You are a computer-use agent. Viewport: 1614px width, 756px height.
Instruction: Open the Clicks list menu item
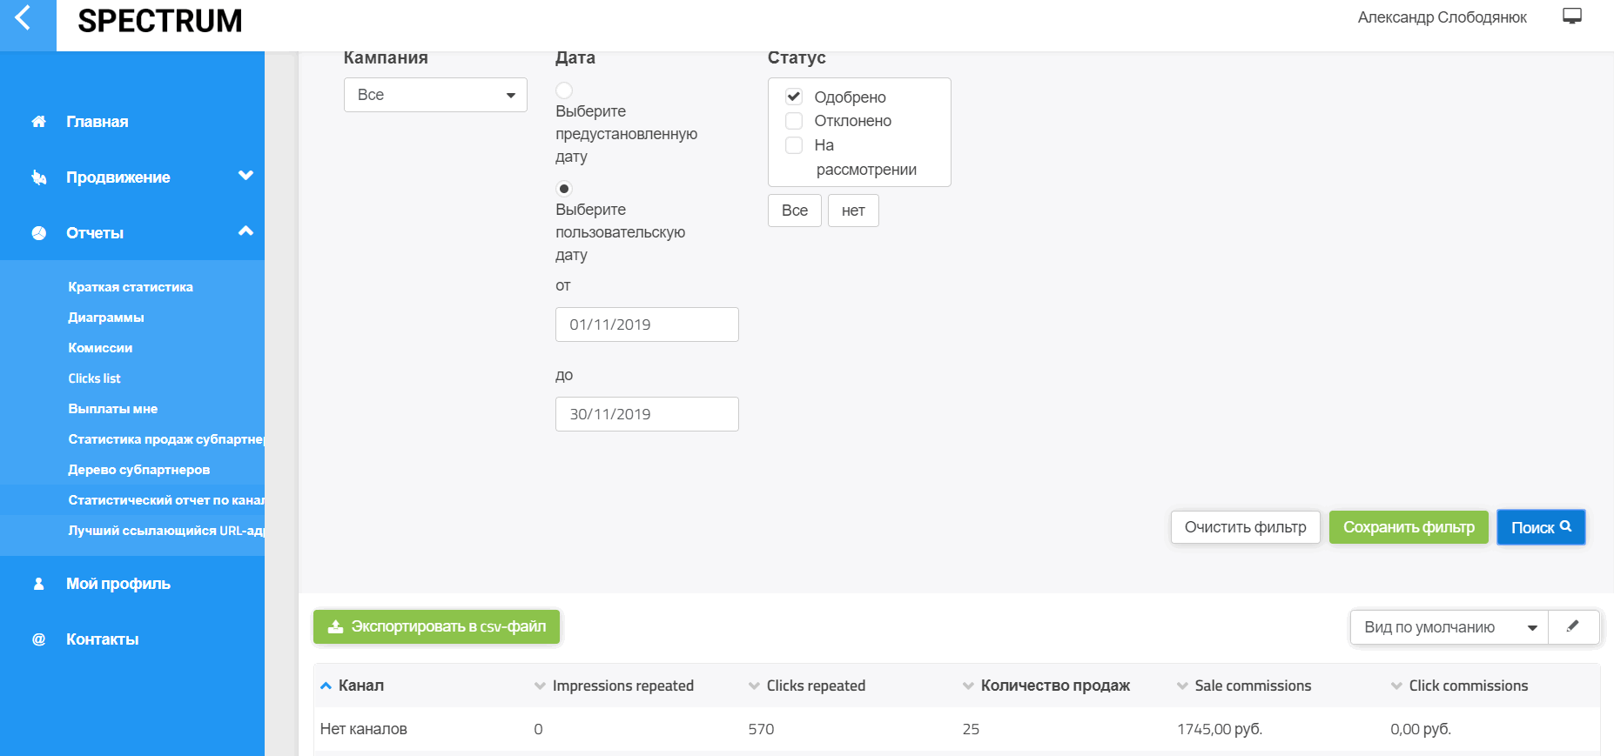[x=94, y=378]
